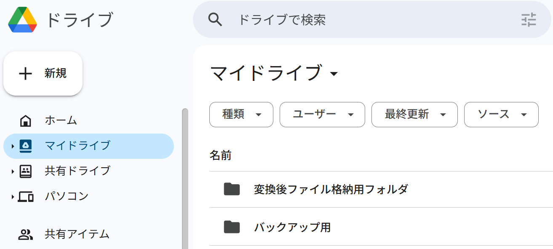Click the マイドライブ drive icon in sidebar
Image resolution: width=553 pixels, height=249 pixels.
(26, 146)
